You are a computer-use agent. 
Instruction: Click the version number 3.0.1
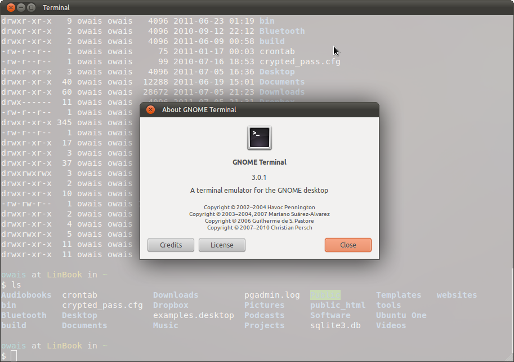click(x=259, y=178)
